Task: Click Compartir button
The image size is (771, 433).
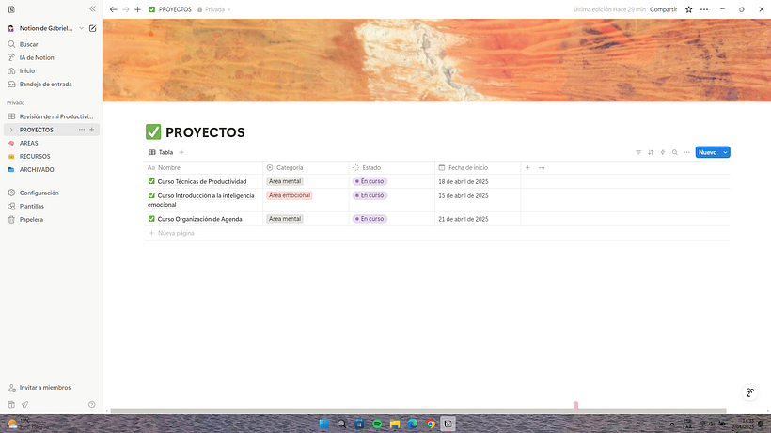Action: pos(663,9)
